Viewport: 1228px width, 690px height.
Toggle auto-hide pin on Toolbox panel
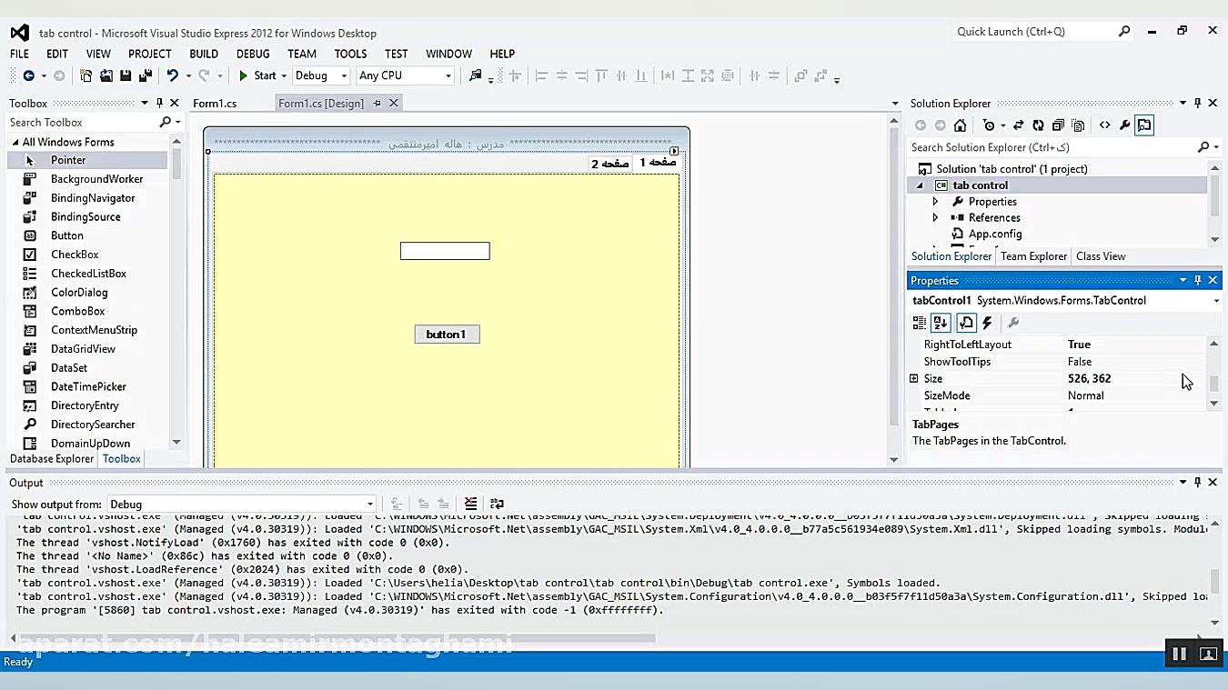[x=159, y=103]
